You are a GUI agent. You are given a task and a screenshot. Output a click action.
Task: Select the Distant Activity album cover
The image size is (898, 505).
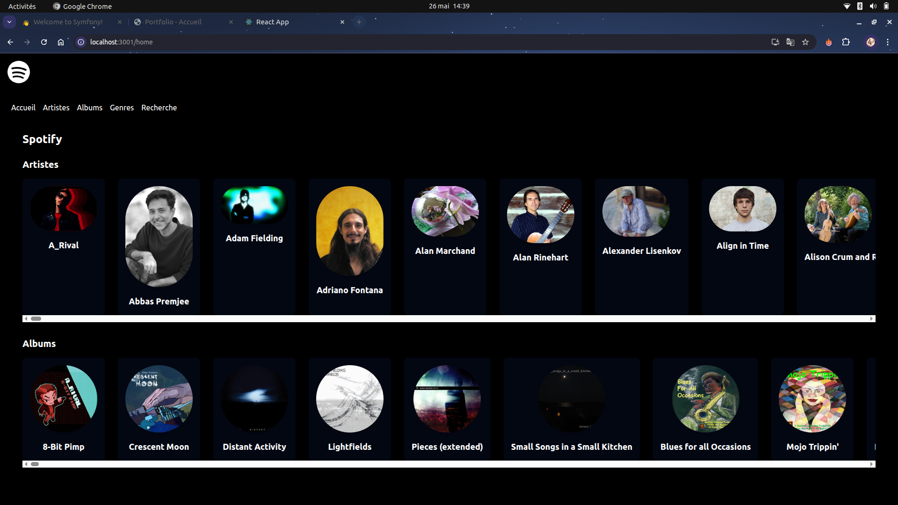[254, 399]
